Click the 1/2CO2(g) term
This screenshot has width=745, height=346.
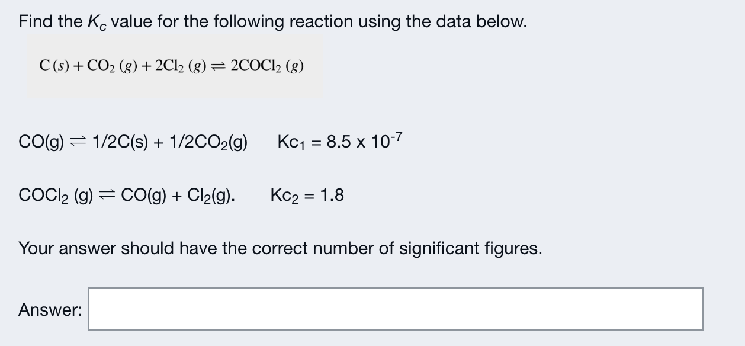click(210, 142)
